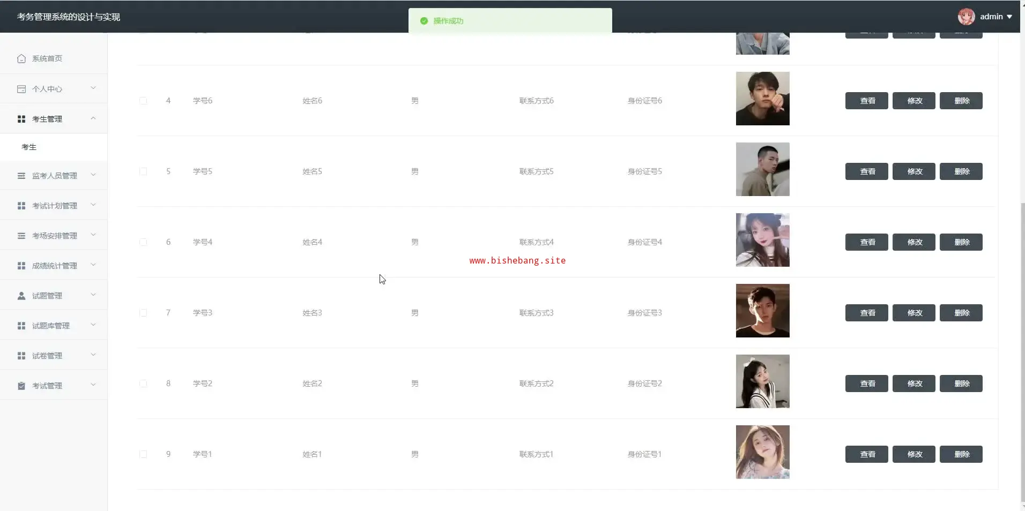
Task: Click the home icon beside 系统首页
Action: pyautogui.click(x=21, y=59)
